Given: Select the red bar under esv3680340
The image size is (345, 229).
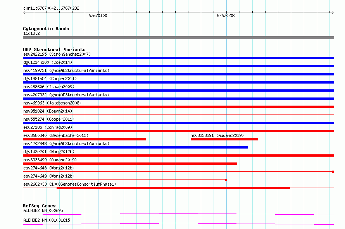Looking at the screenshot, I should tap(84, 139).
